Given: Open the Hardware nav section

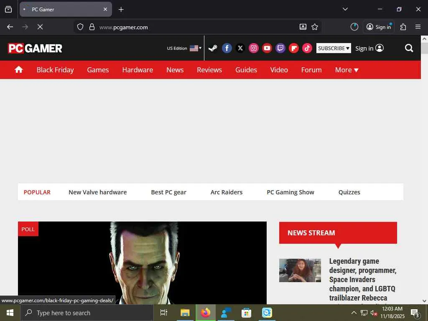Looking at the screenshot, I should pos(138,70).
